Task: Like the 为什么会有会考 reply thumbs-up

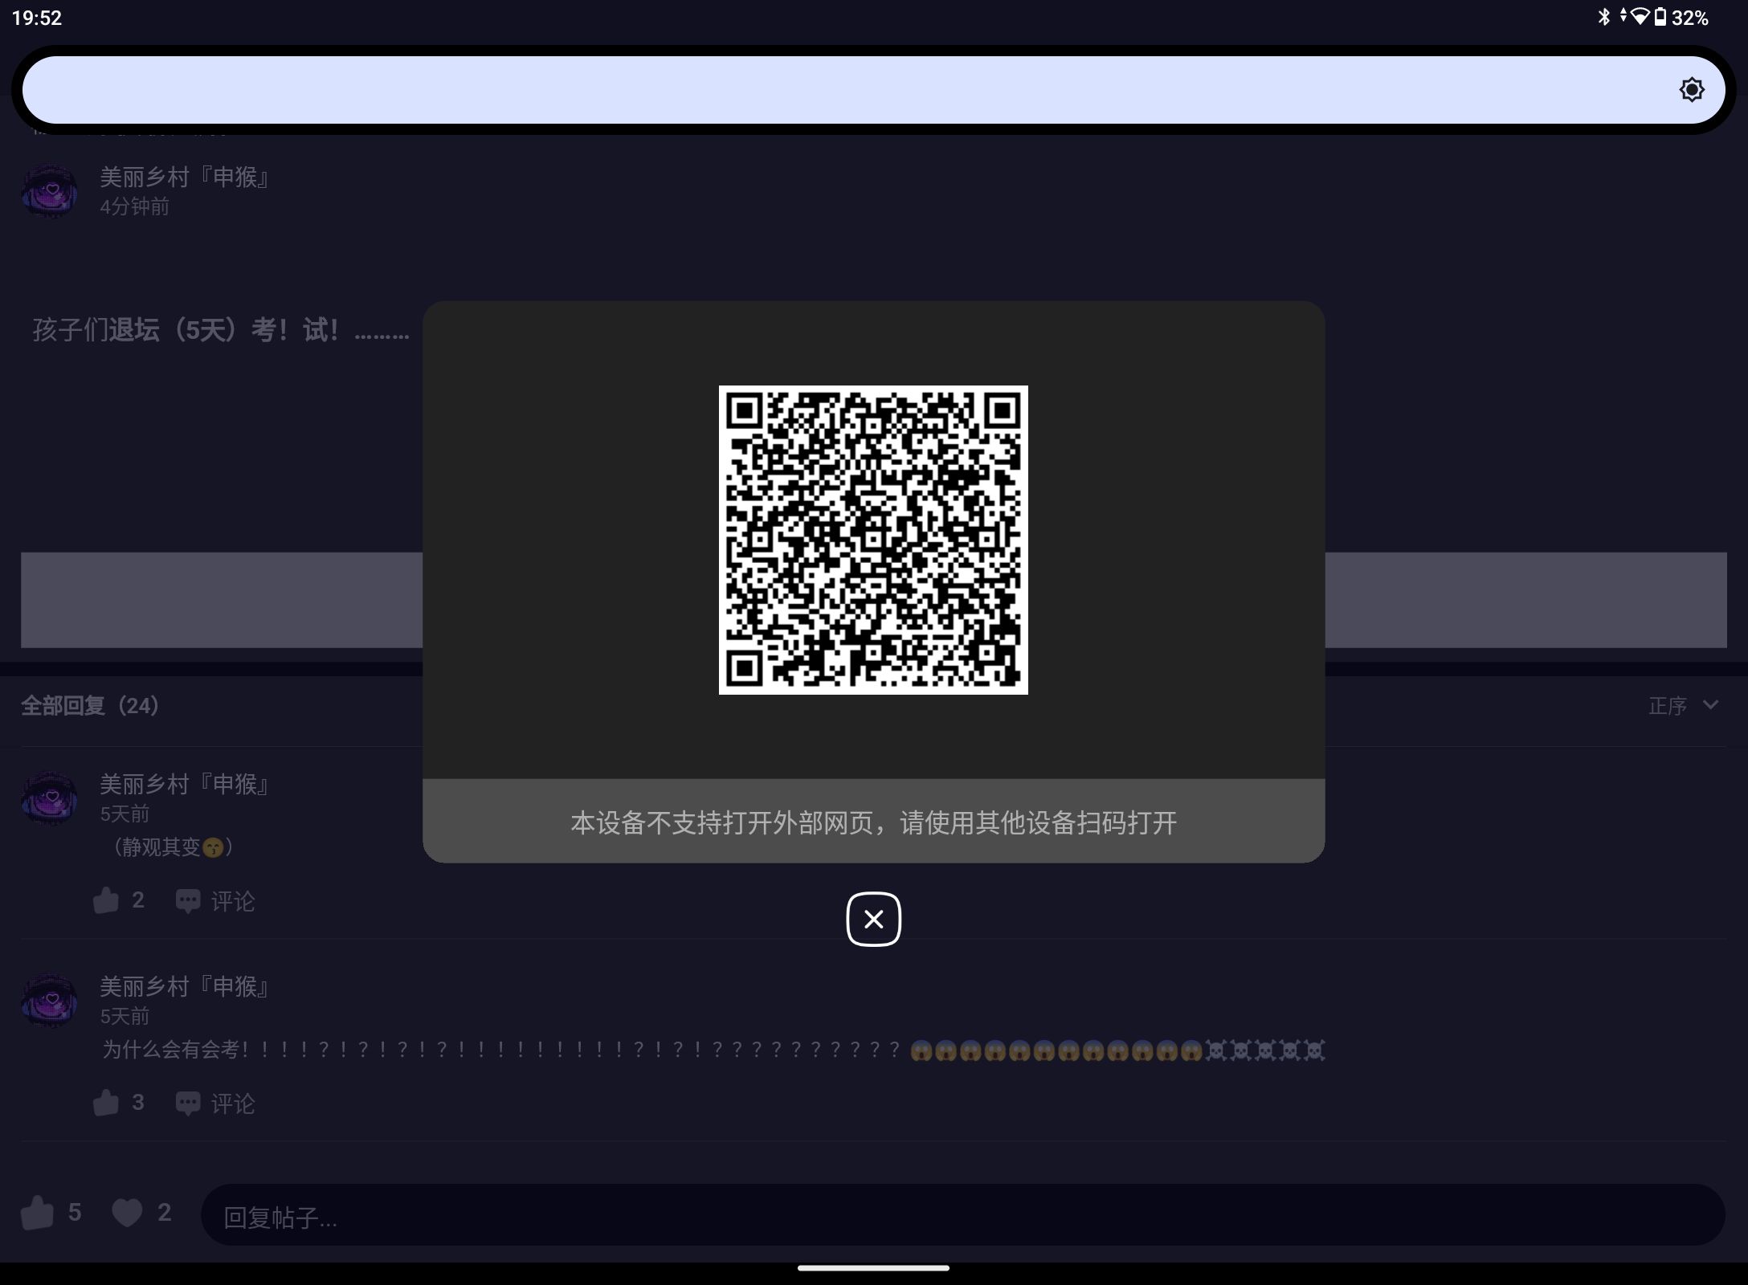Action: point(105,1103)
